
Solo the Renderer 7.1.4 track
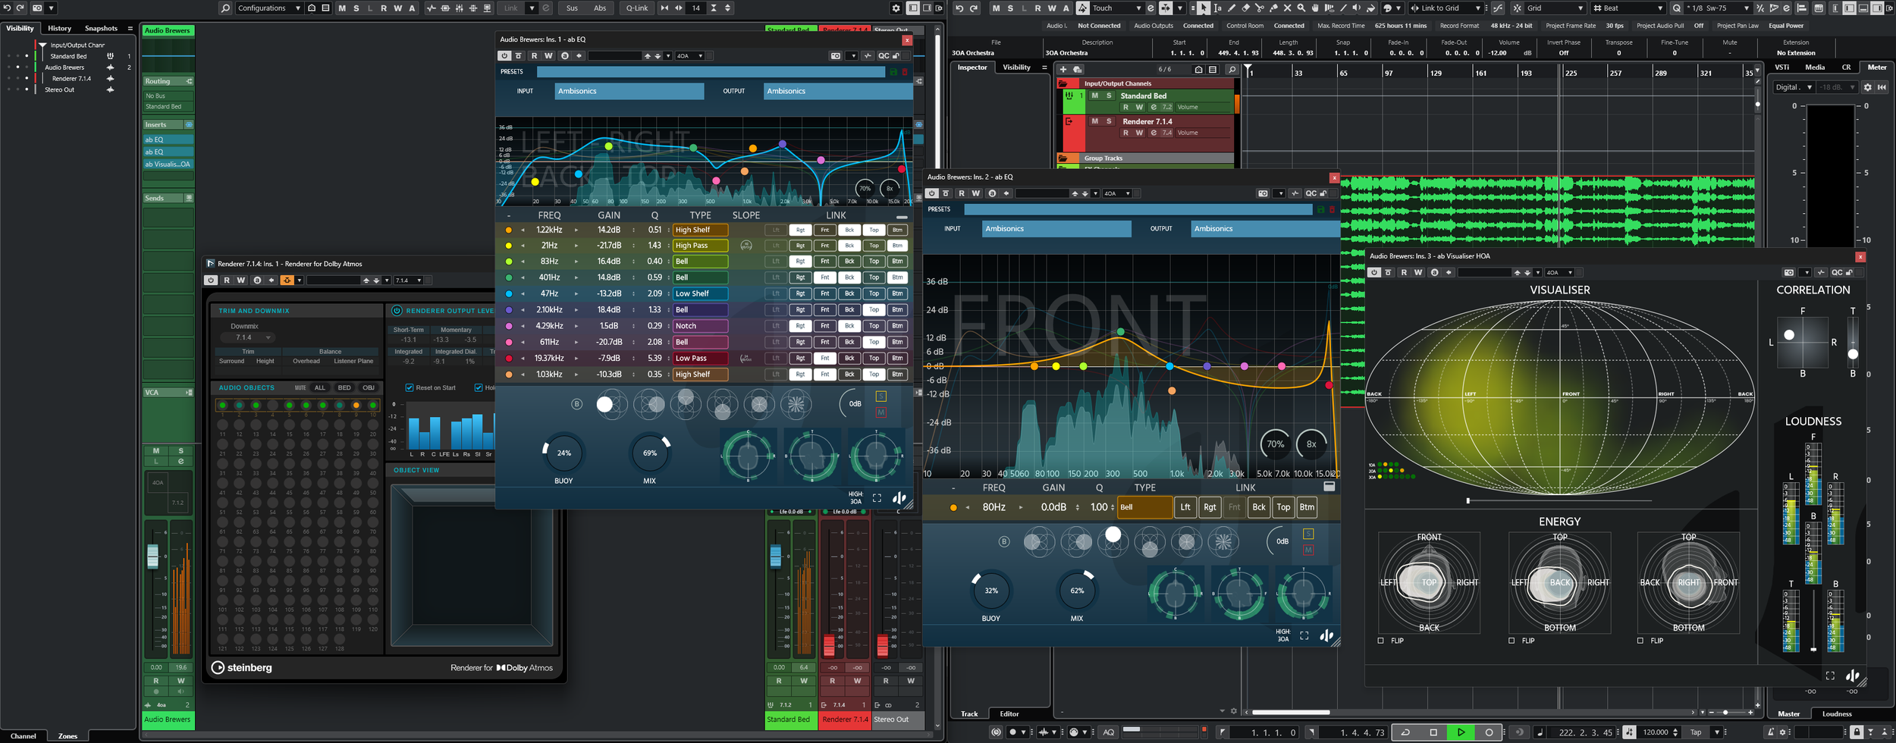(x=1109, y=121)
